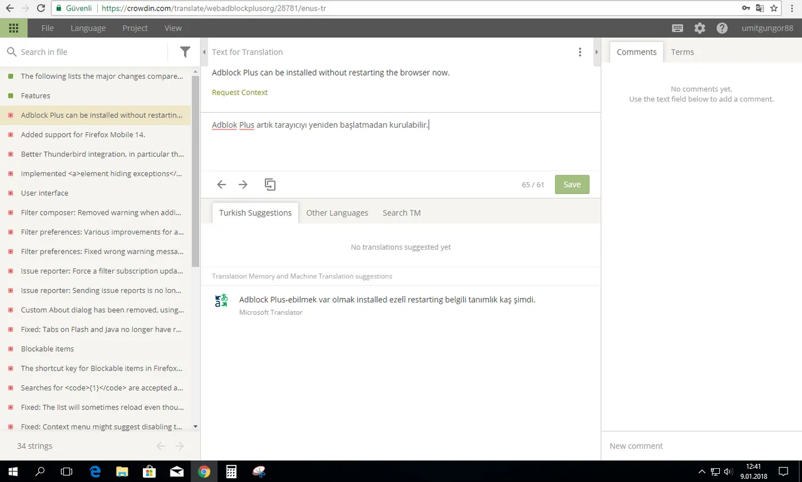Open the Project menu
This screenshot has height=482, width=802.
click(135, 28)
